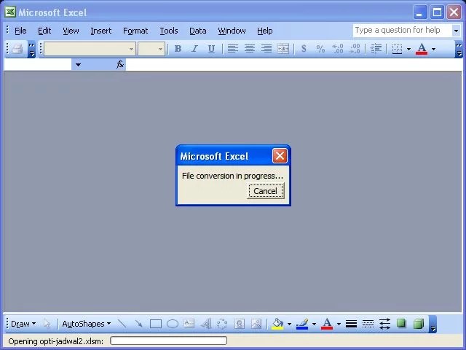Screen dimensions: 466x350
Task: Apply Line Color brush
Action: pyautogui.click(x=302, y=324)
